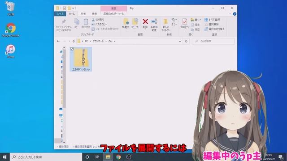Click the Quick access star in sidebar
287x161 pixels.
61,52
